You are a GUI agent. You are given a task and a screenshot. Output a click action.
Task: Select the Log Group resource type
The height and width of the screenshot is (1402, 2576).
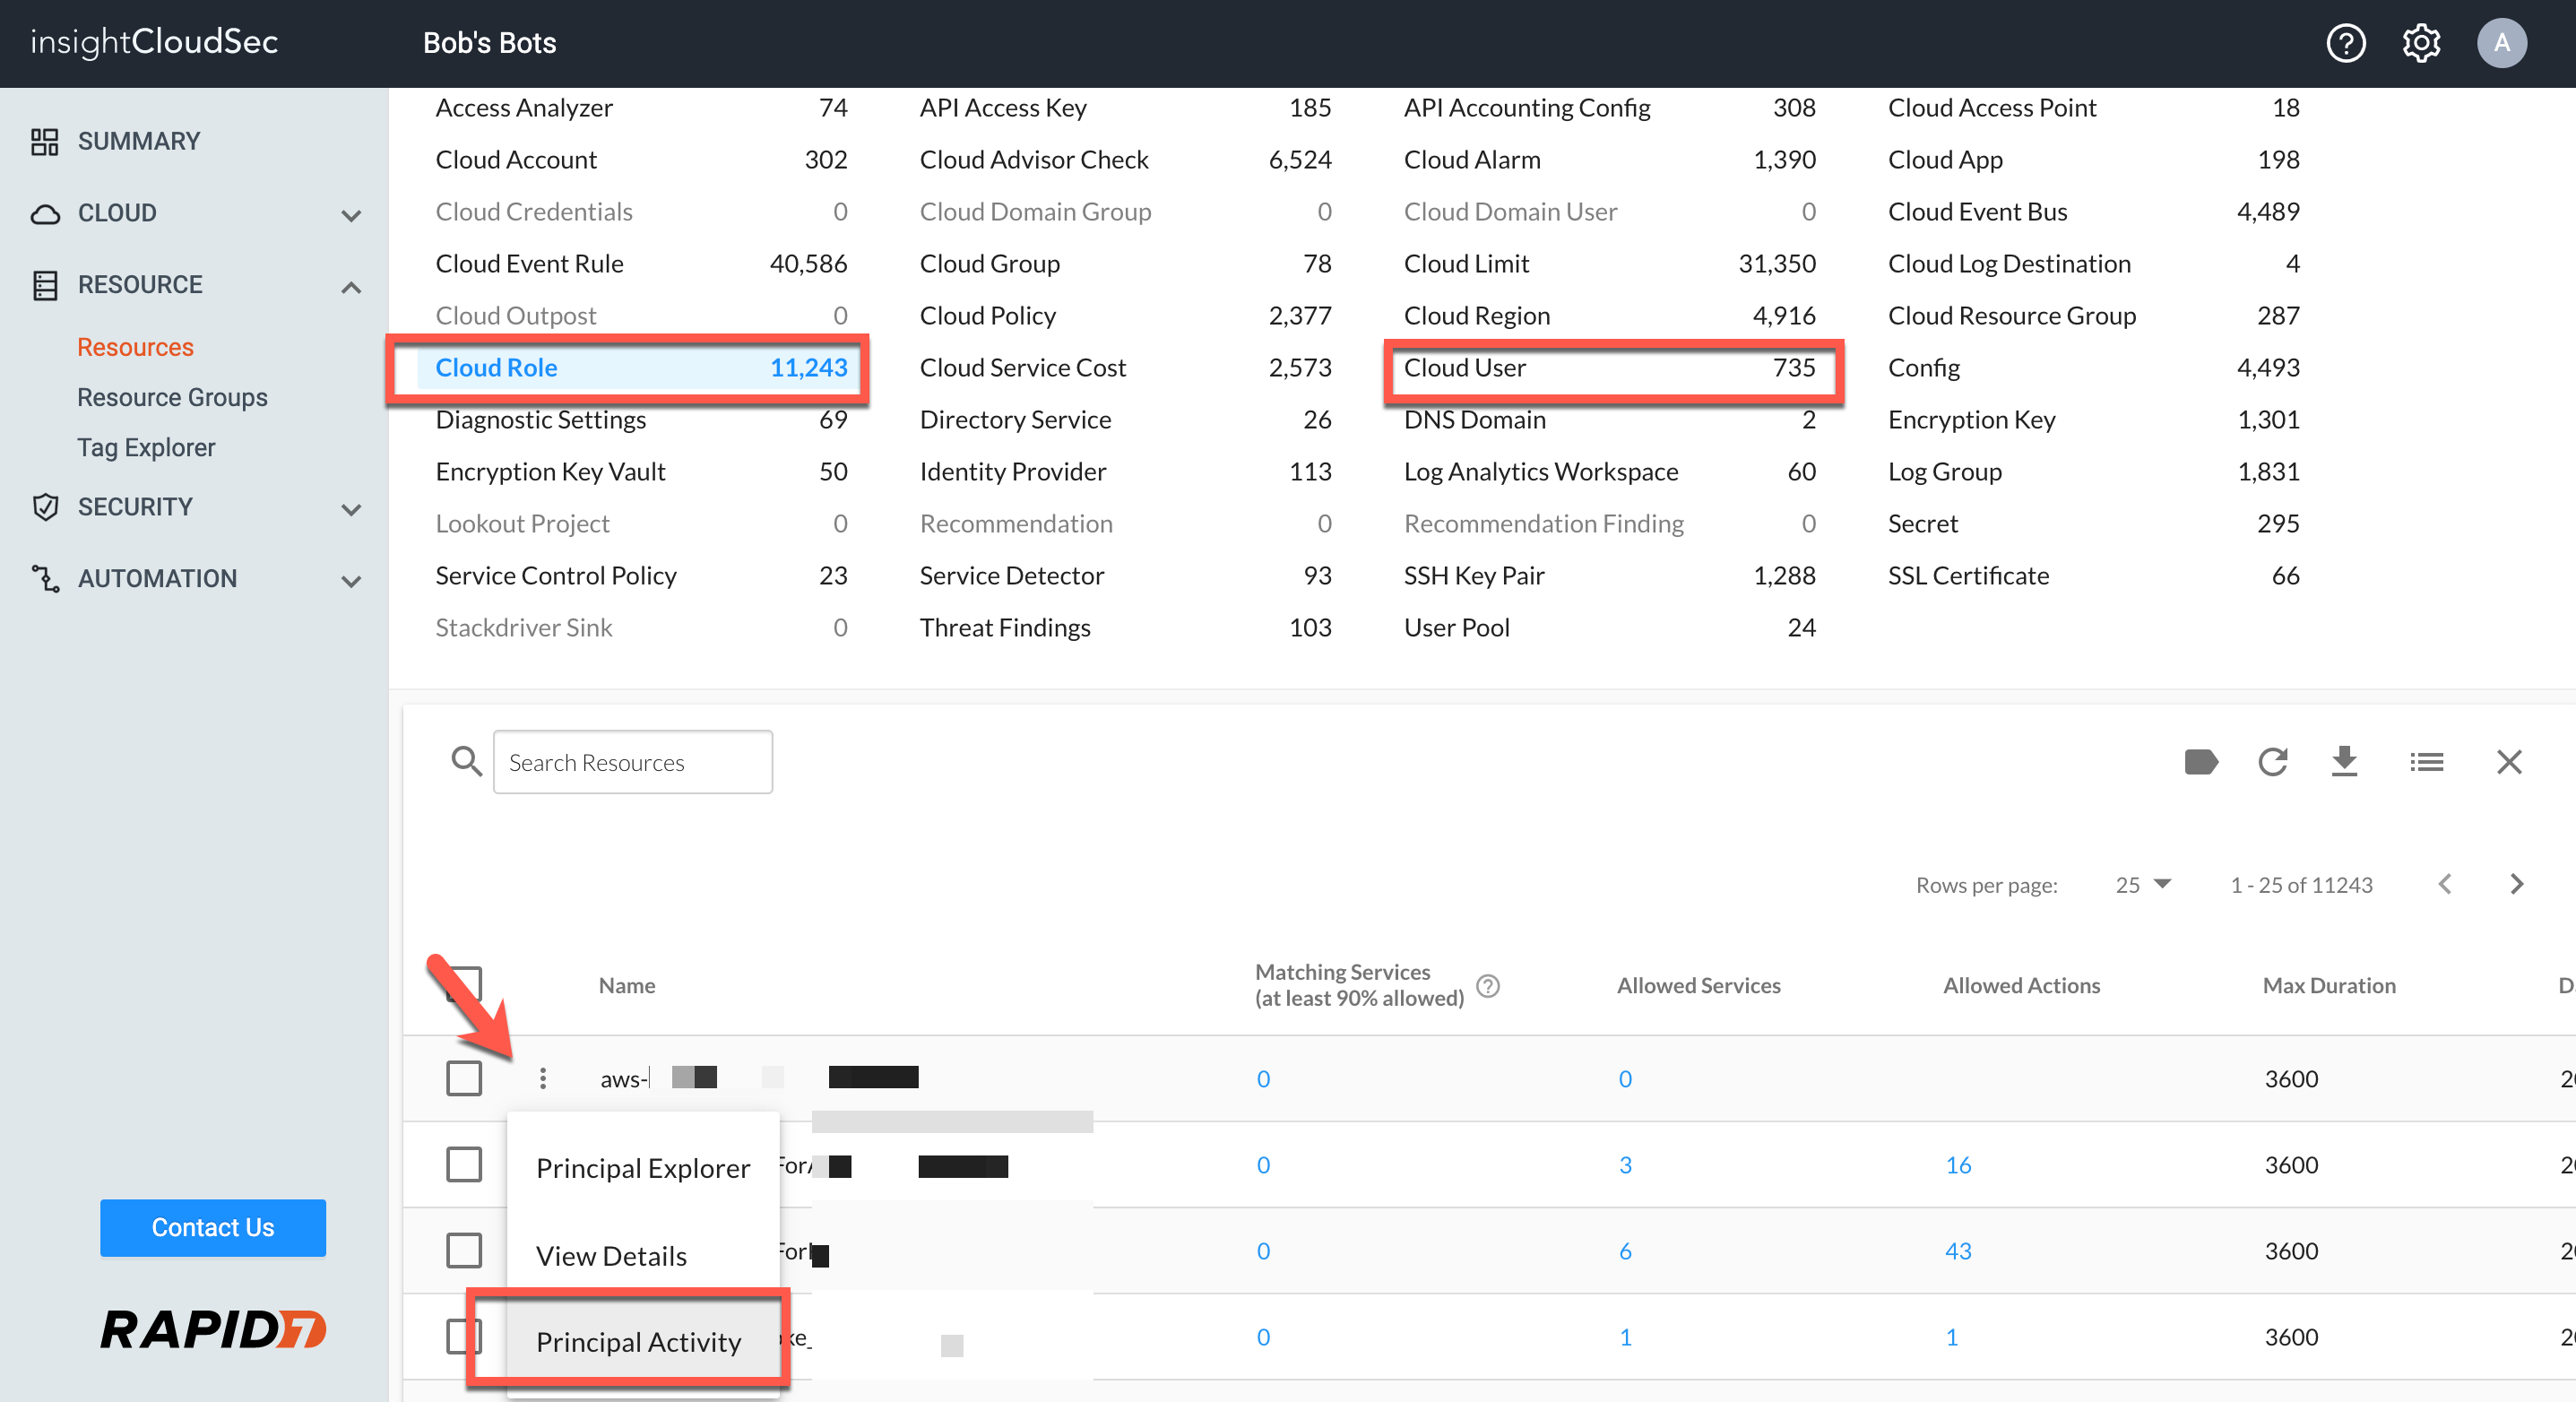2093,471
